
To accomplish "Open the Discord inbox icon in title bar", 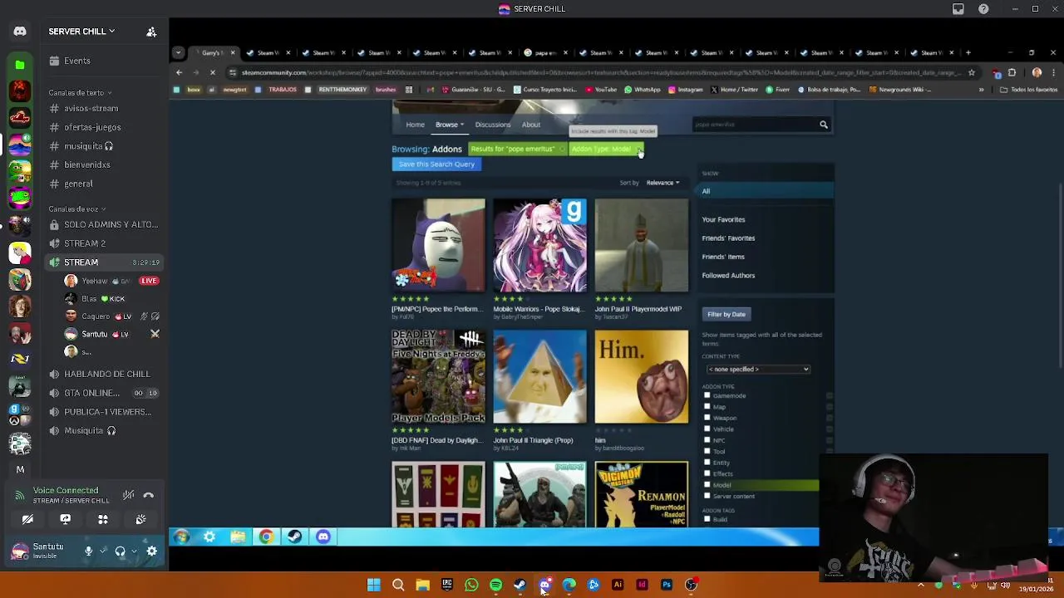I will click(958, 9).
